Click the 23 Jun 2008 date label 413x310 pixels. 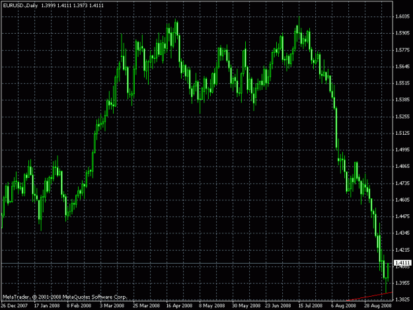click(x=278, y=306)
